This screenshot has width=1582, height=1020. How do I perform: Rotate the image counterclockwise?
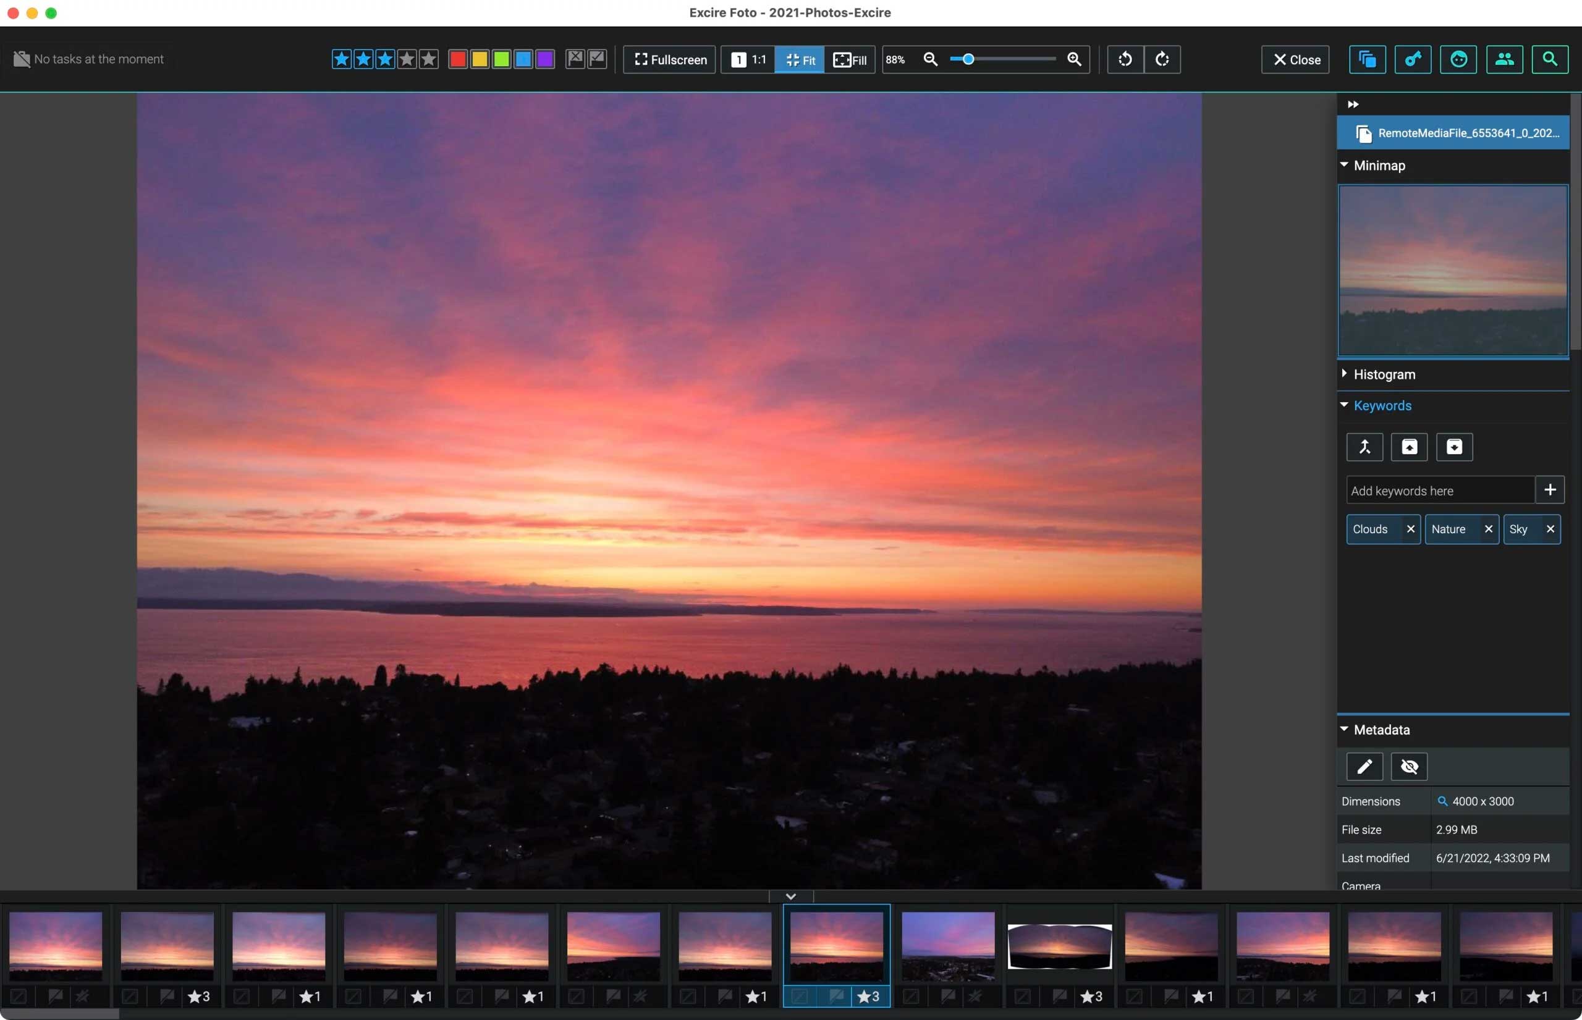tap(1125, 59)
